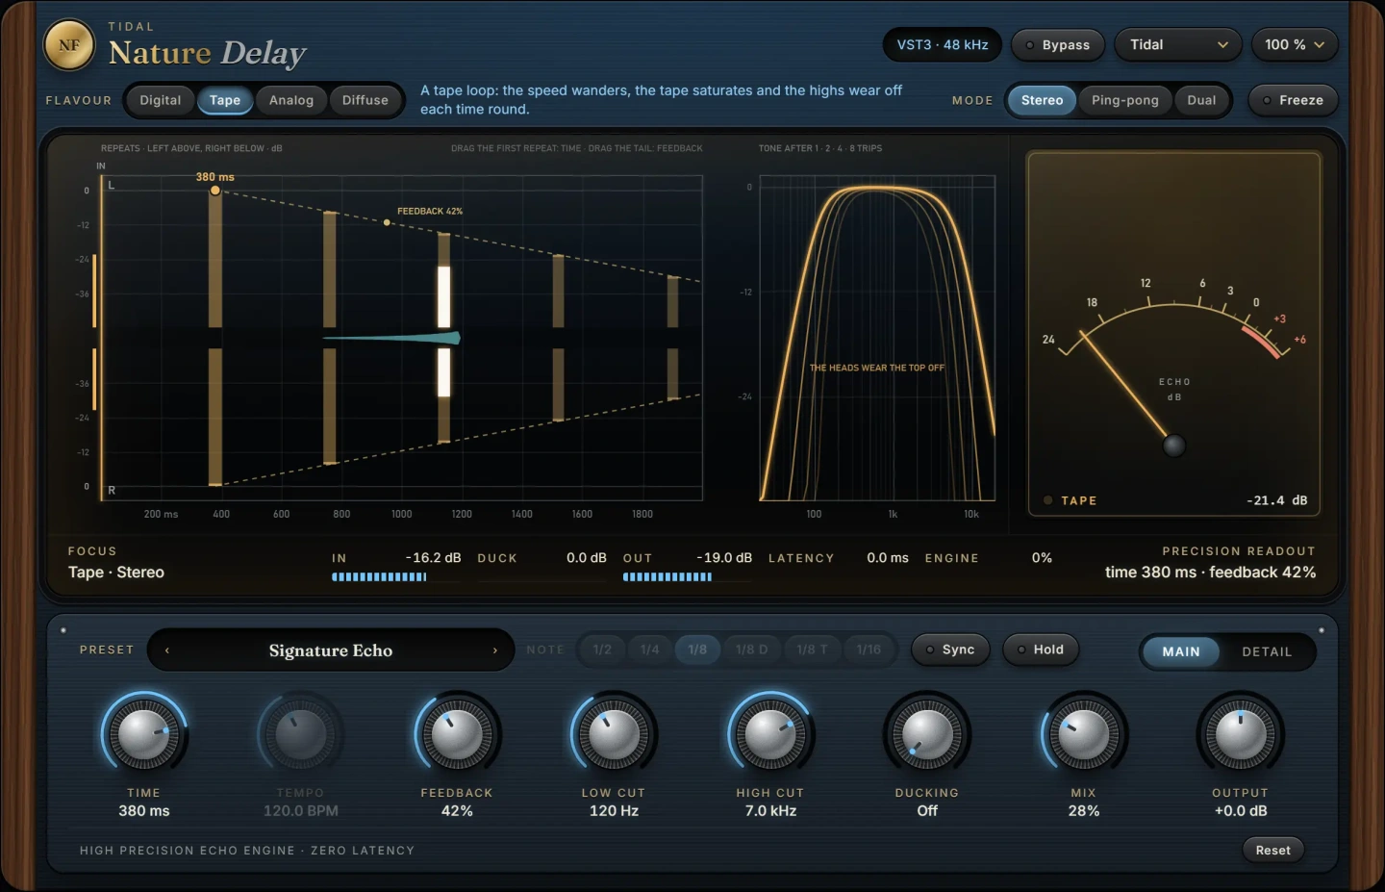Viewport: 1385px width, 892px height.
Task: Click the HIGH CUT knob
Action: (x=770, y=735)
